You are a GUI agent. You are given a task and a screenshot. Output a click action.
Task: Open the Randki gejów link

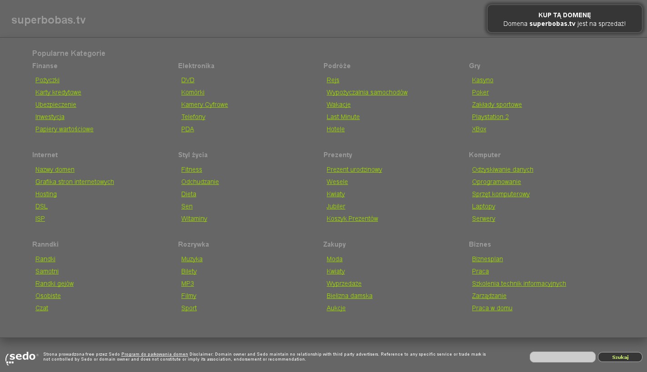click(x=55, y=283)
